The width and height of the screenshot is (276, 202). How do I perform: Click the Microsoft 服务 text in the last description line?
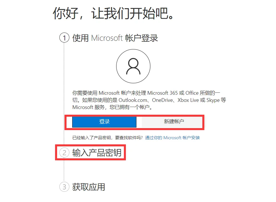tap(88, 107)
